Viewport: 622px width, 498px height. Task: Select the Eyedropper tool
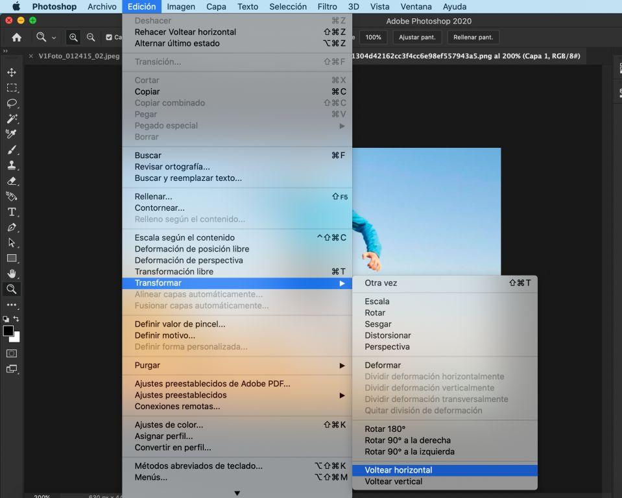[x=12, y=134]
